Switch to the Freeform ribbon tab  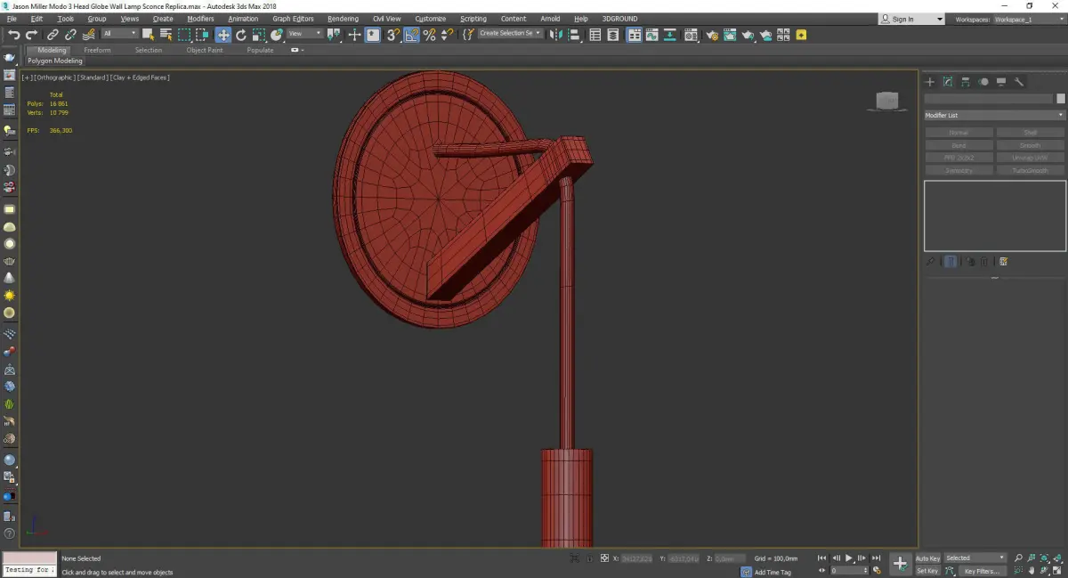click(97, 50)
